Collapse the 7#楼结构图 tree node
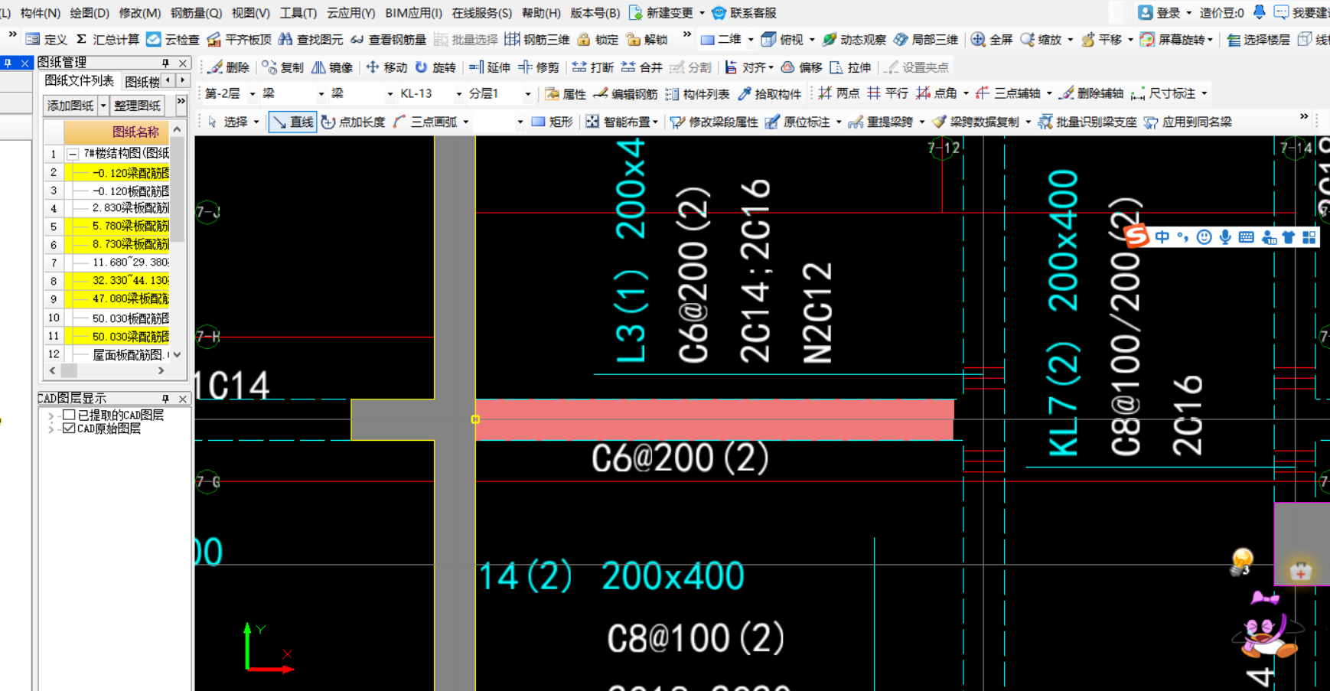 [x=73, y=154]
